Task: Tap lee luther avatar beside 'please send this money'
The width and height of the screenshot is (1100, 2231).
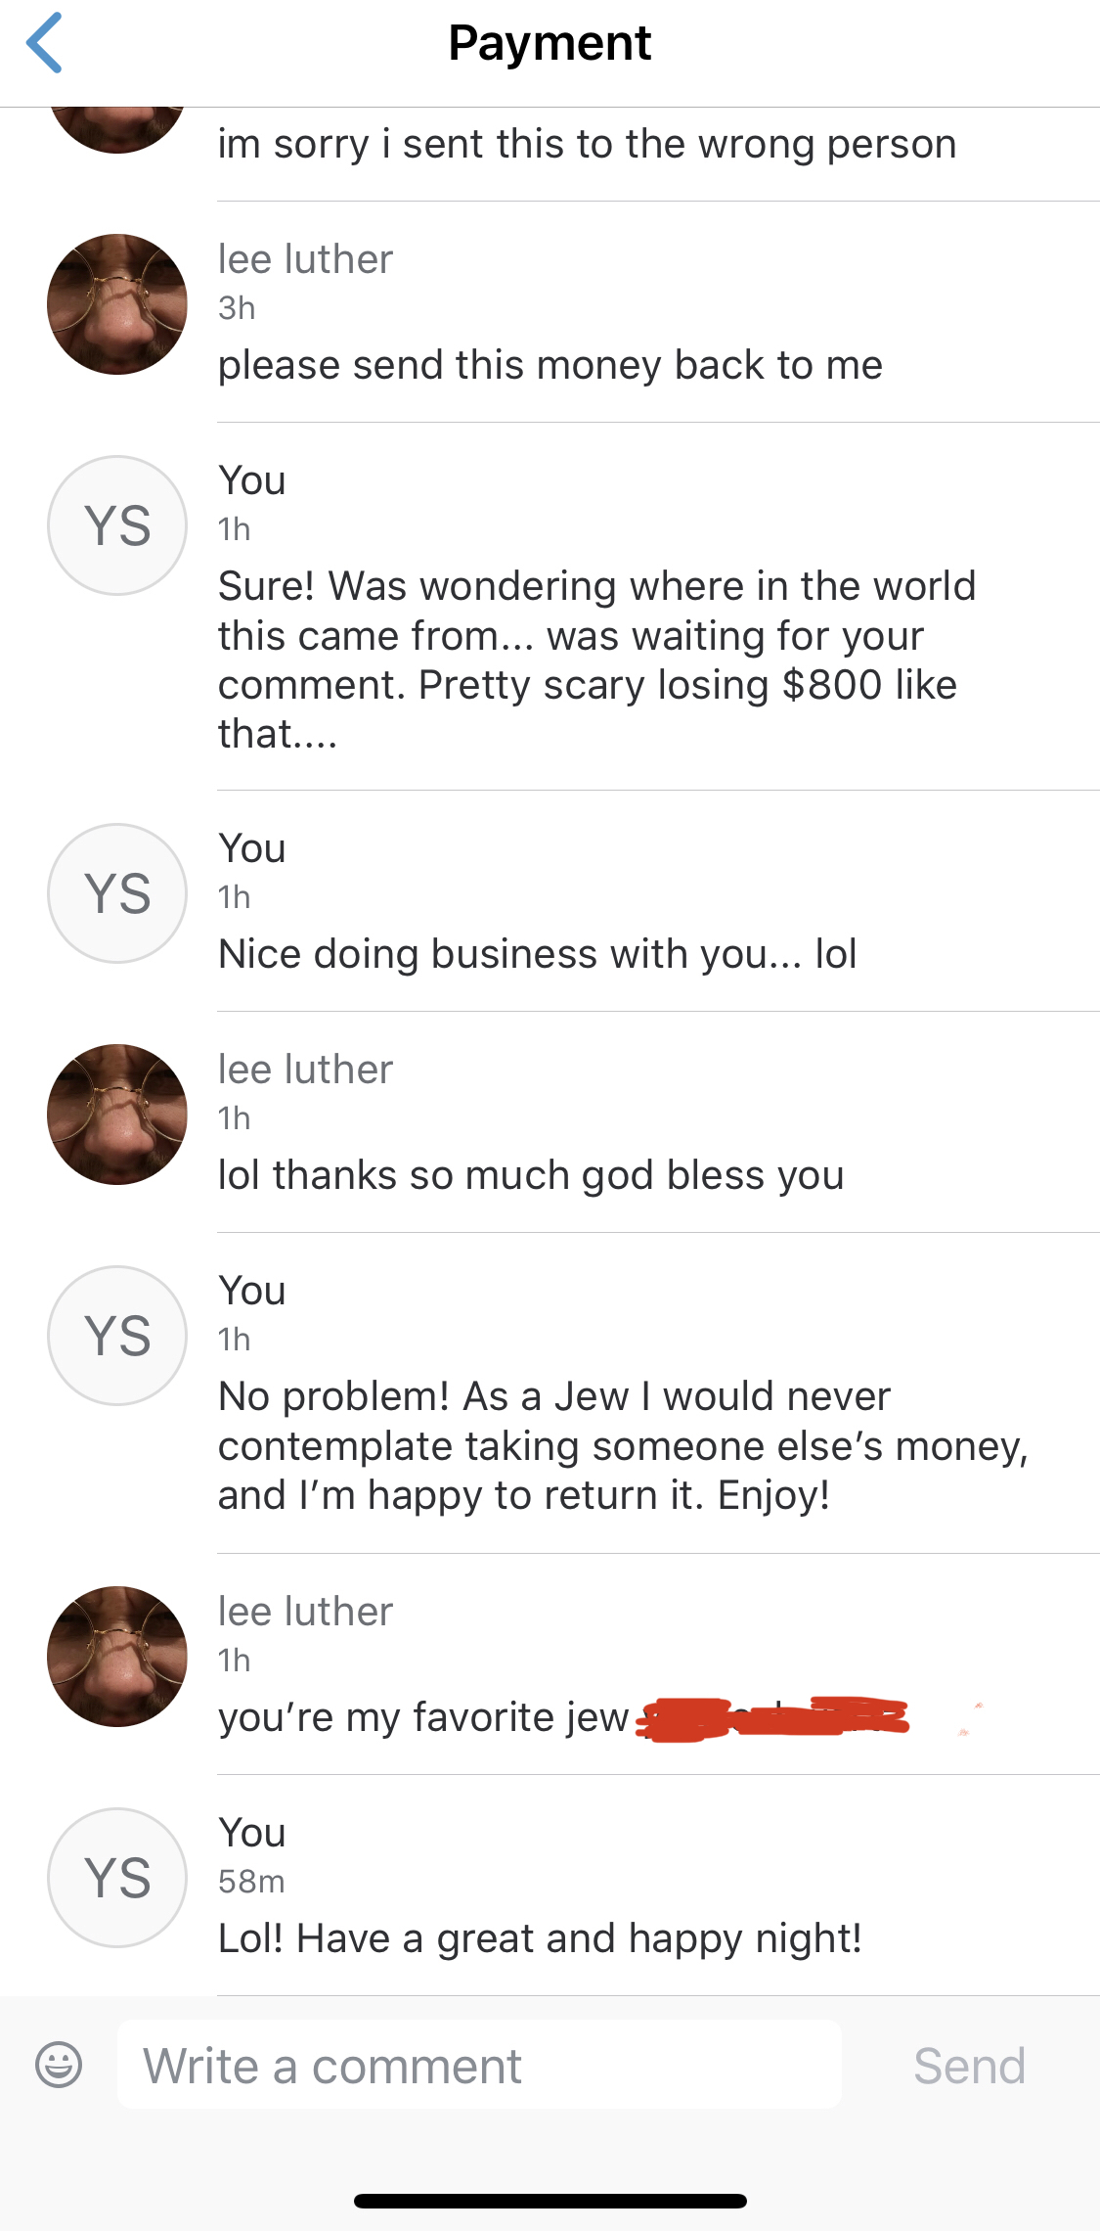Action: click(117, 304)
